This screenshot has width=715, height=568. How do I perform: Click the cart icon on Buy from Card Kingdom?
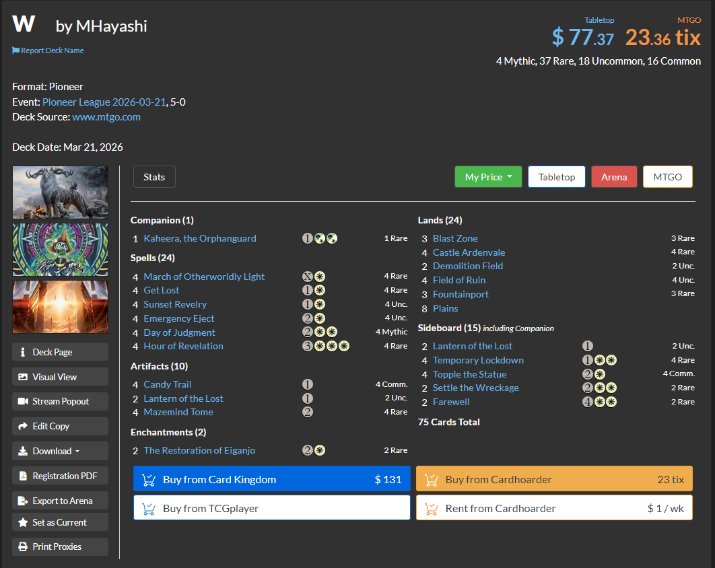coord(149,480)
